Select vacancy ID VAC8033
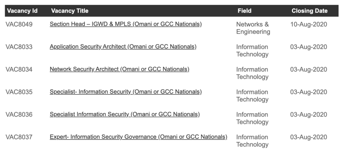Viewport: 342px width, 152px height. (19, 47)
